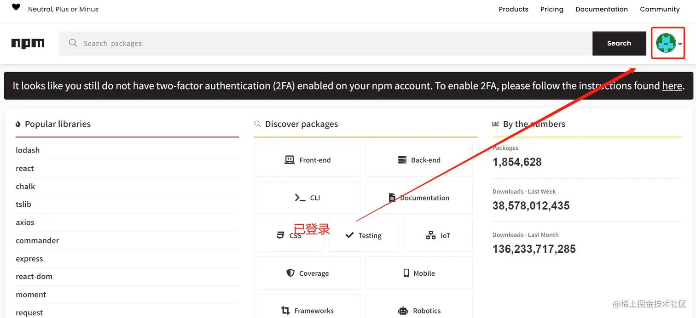
Task: Open the express library link
Action: [29, 259]
